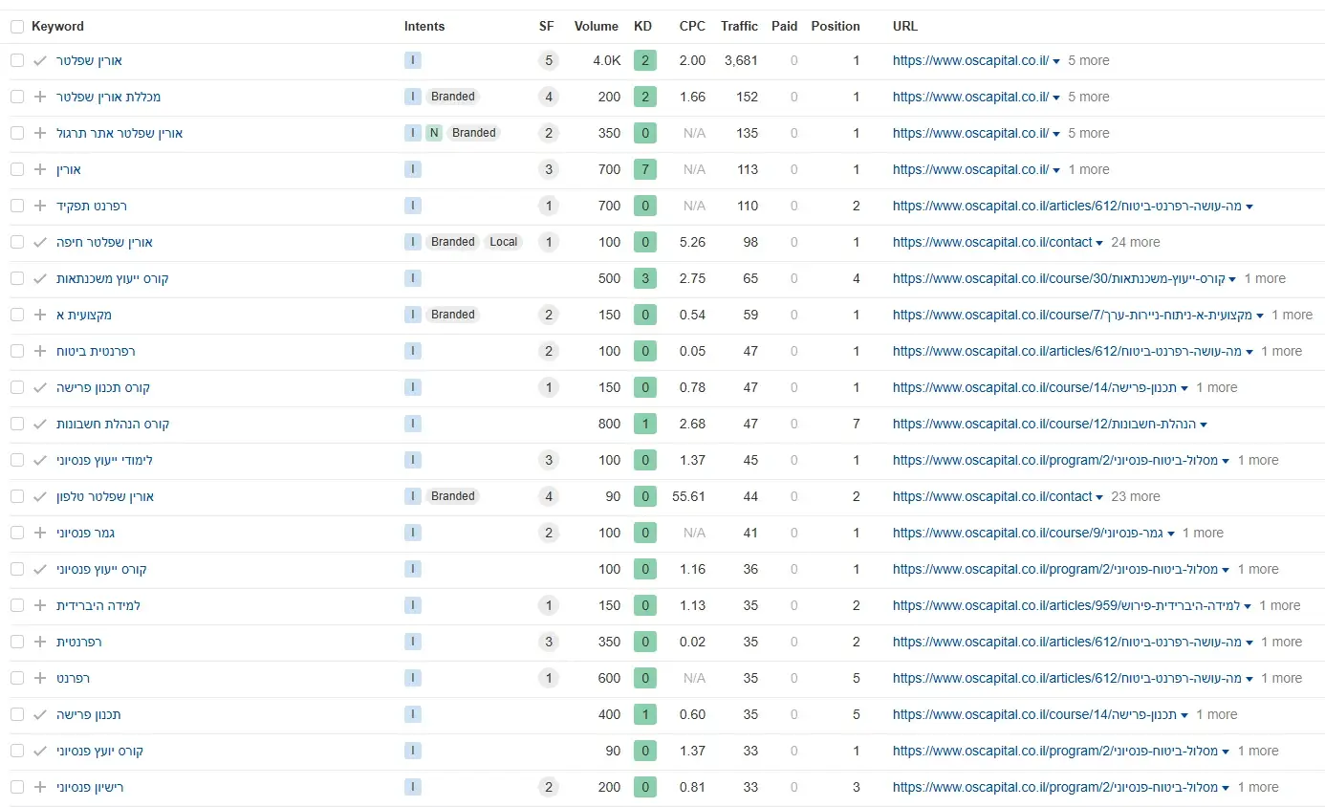Tick the checkbox for רפרנט תפקיד

click(17, 206)
